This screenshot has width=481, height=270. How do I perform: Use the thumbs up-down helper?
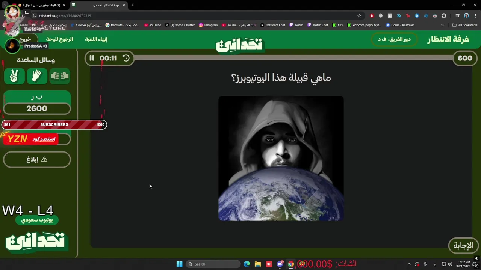[x=59, y=76]
